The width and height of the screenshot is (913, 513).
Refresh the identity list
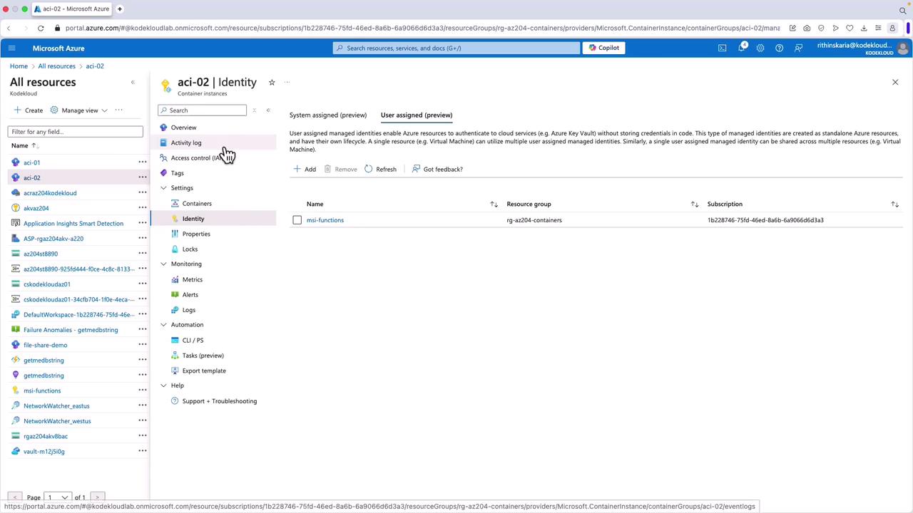point(380,169)
